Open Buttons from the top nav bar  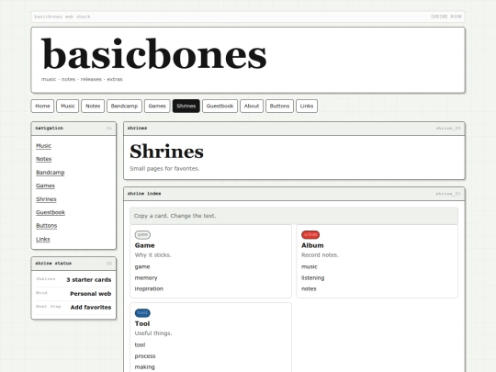point(279,106)
